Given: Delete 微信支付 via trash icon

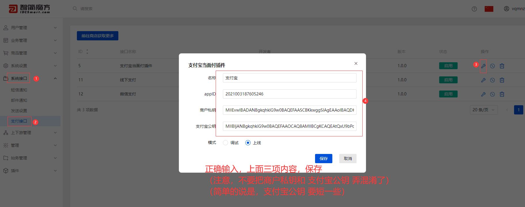Looking at the screenshot, I should pyautogui.click(x=502, y=94).
